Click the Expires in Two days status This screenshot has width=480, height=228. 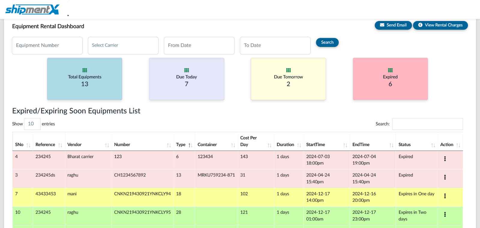412,216
